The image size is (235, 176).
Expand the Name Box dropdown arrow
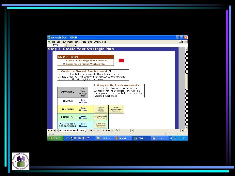click(x=65, y=45)
